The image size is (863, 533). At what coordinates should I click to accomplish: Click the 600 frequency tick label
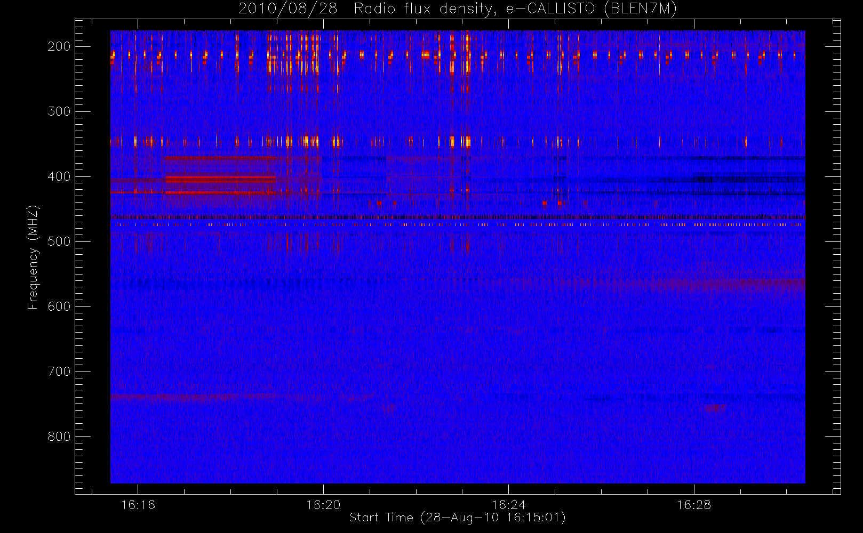(59, 306)
